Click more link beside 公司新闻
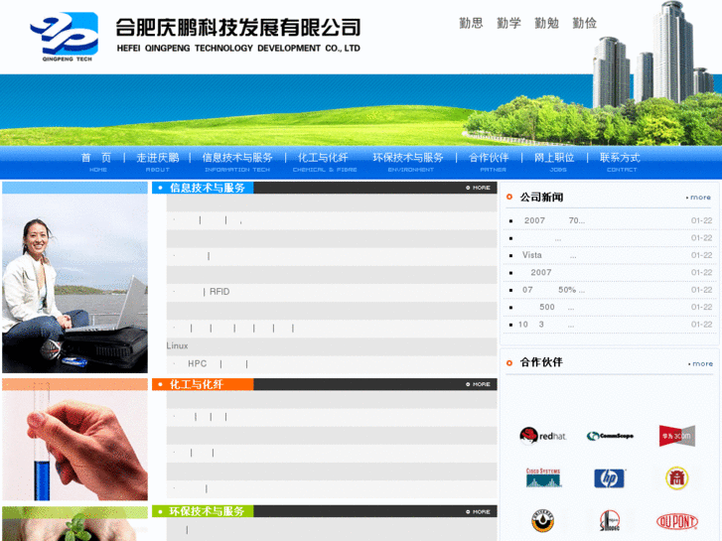The image size is (722, 541). 699,198
